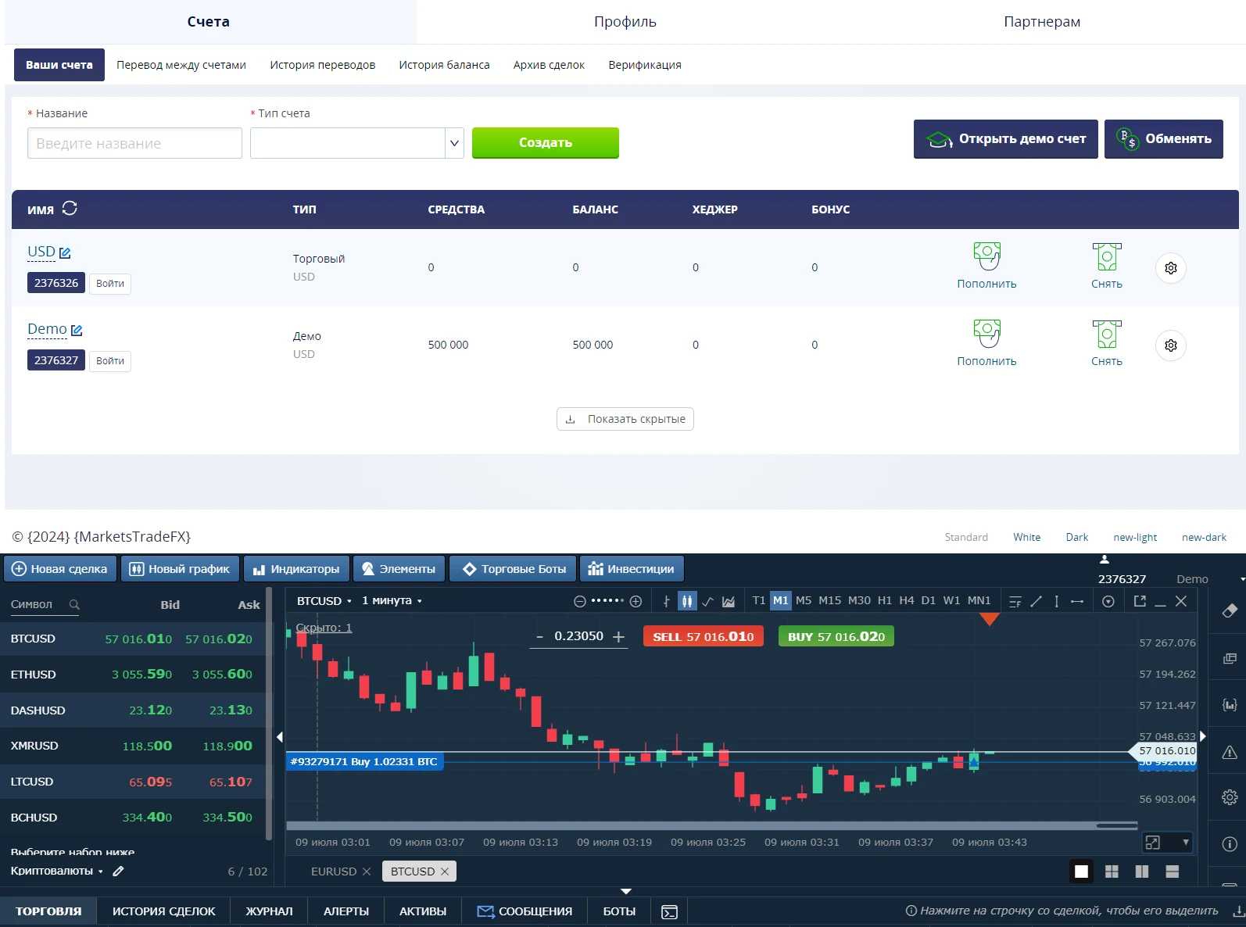Open info icon in right sidebar
Screen dimensions: 1246x927
point(1229,844)
